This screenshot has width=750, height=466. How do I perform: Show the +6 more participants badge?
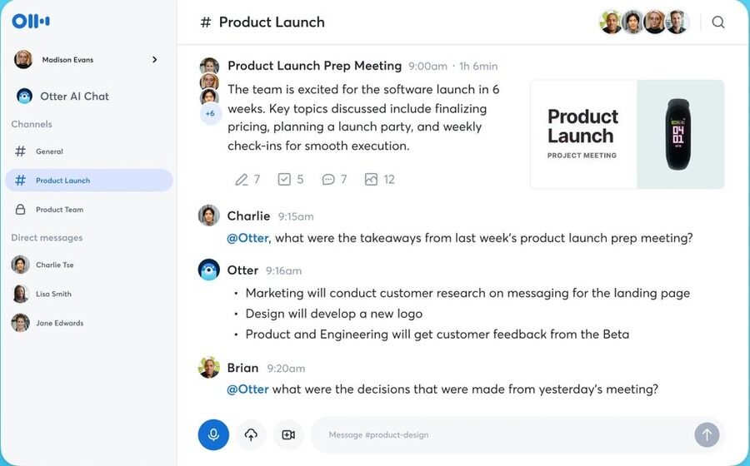click(210, 113)
